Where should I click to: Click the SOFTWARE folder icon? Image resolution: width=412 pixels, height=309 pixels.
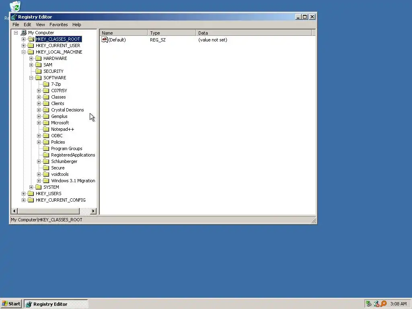(39, 78)
